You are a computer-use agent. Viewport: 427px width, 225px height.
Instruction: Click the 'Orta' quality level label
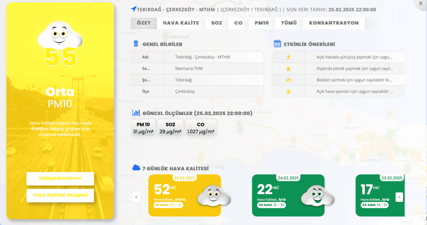[x=60, y=92]
